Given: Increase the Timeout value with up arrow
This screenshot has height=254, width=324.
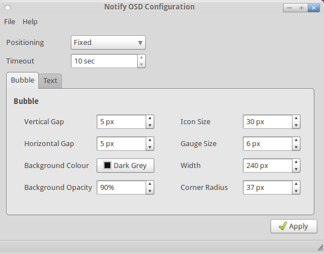Looking at the screenshot, I should click(141, 58).
